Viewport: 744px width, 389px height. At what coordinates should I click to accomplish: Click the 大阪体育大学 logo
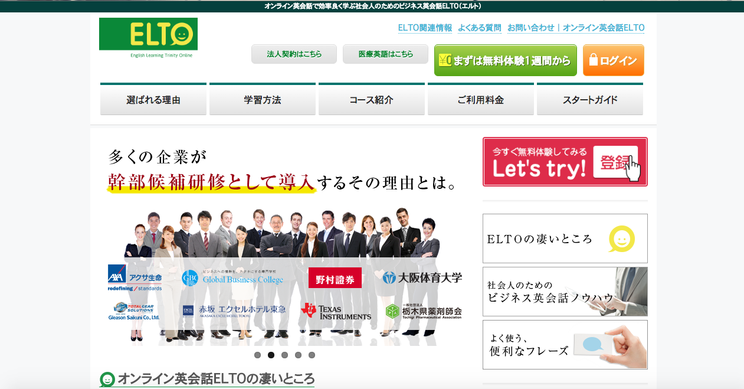[422, 277]
